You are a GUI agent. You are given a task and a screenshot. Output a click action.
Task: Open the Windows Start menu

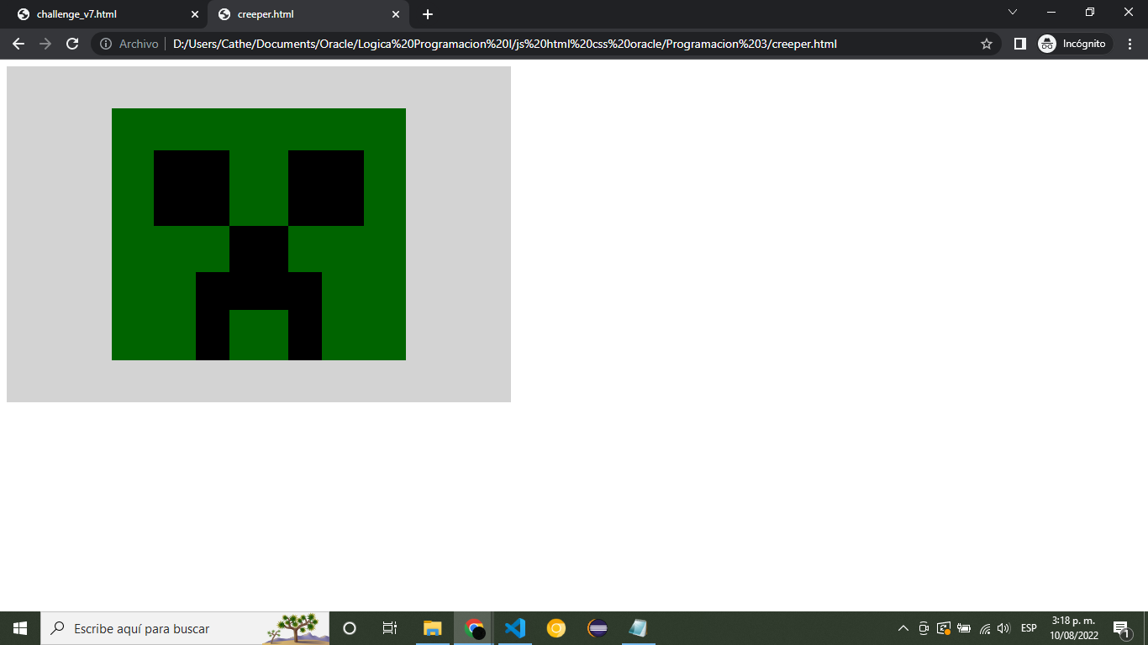[x=20, y=628]
